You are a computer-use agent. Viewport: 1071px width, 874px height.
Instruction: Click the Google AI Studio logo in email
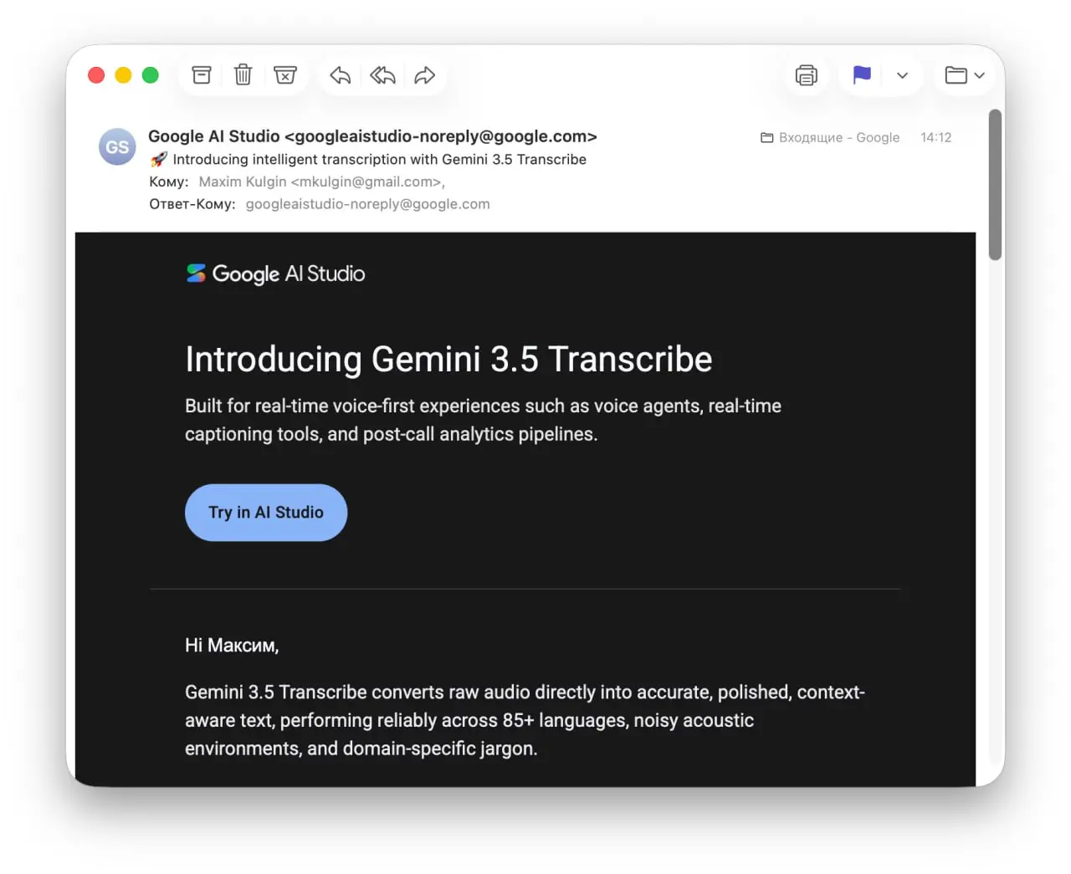point(275,273)
